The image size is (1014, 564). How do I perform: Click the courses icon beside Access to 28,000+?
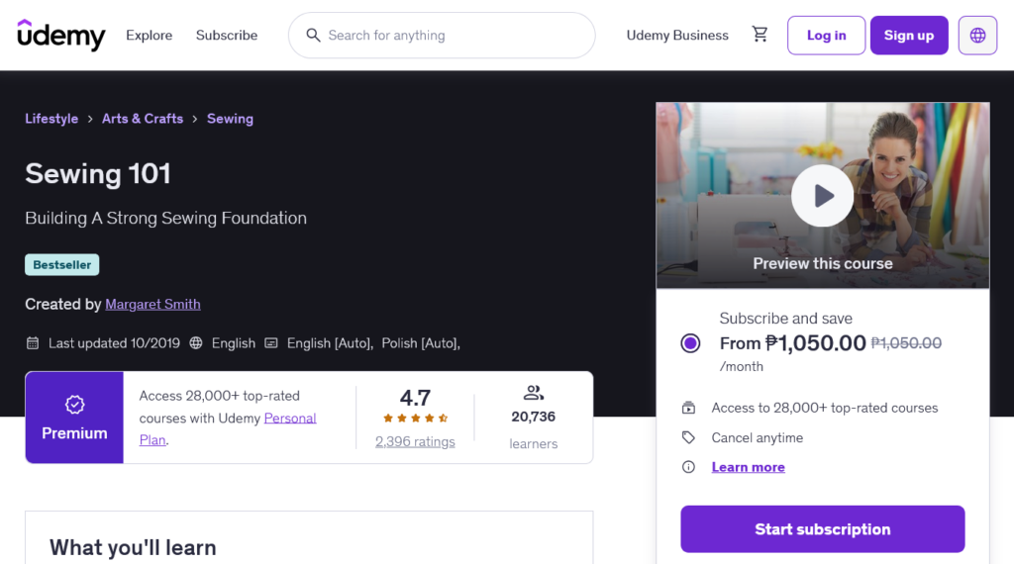(x=688, y=408)
